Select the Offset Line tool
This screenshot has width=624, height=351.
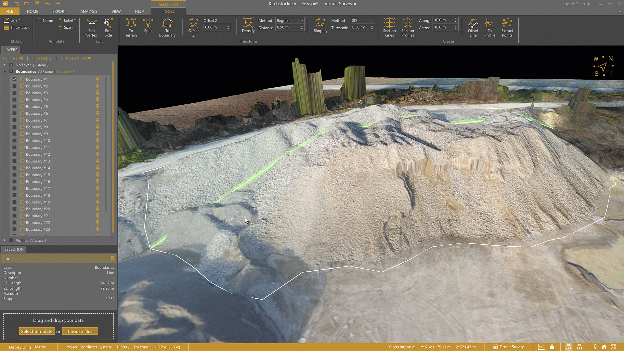tap(473, 28)
